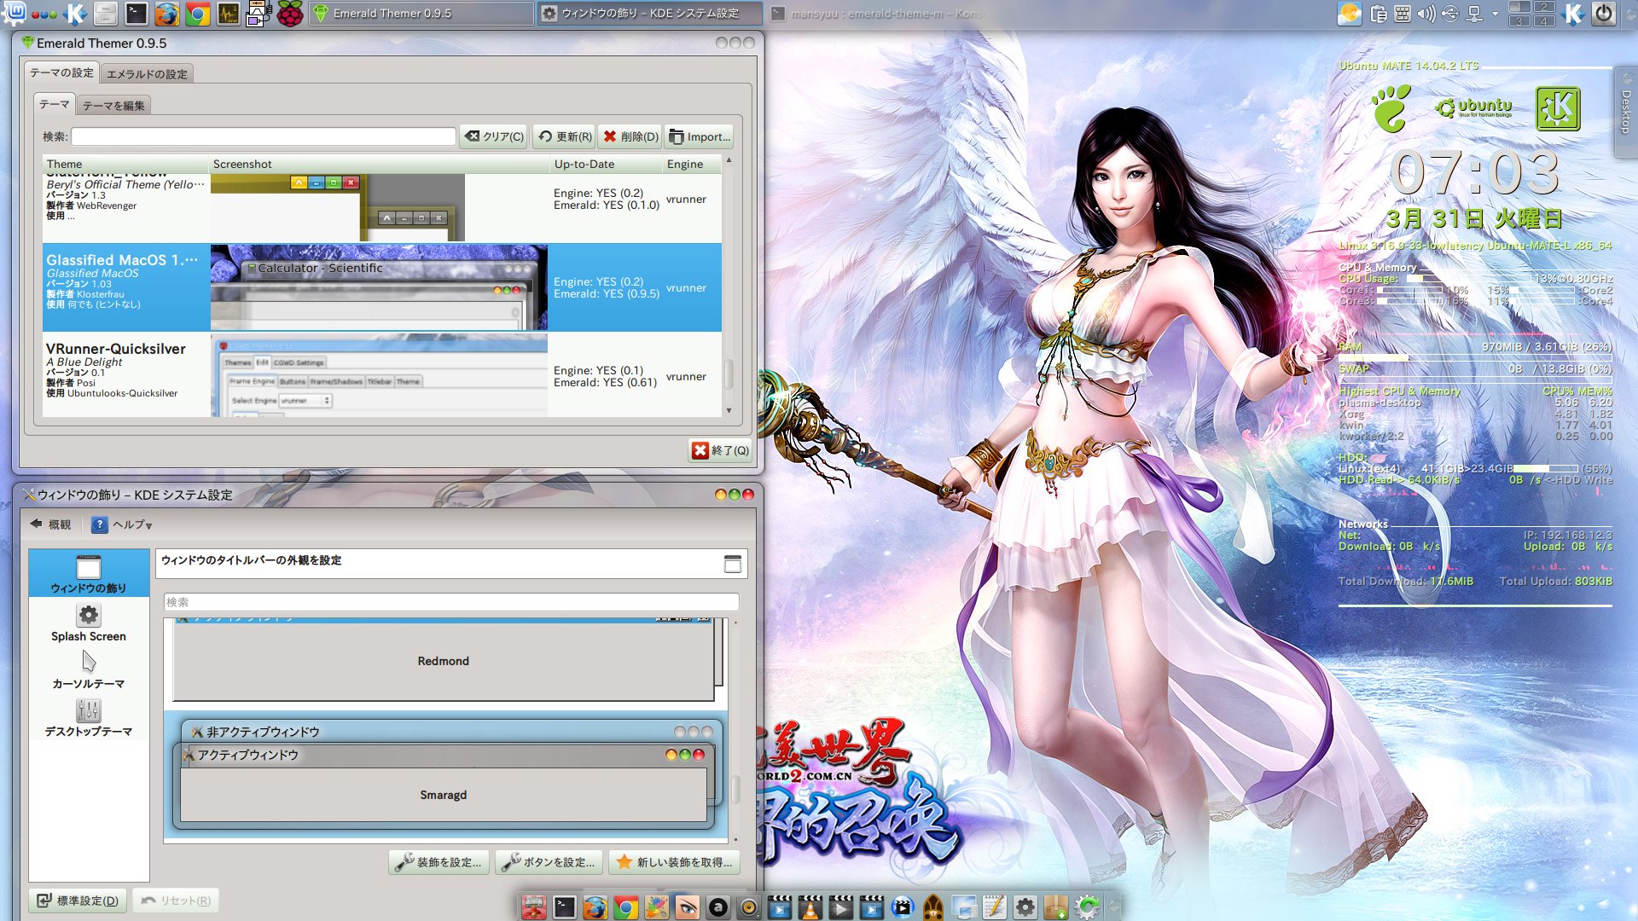
Task: Click the power button in top panel
Action: [1604, 14]
